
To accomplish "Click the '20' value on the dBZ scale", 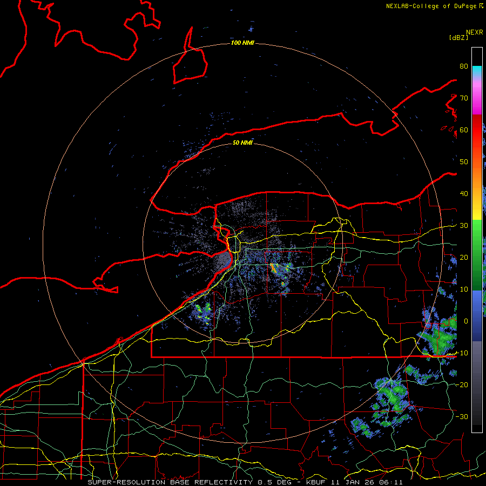I will [464, 257].
